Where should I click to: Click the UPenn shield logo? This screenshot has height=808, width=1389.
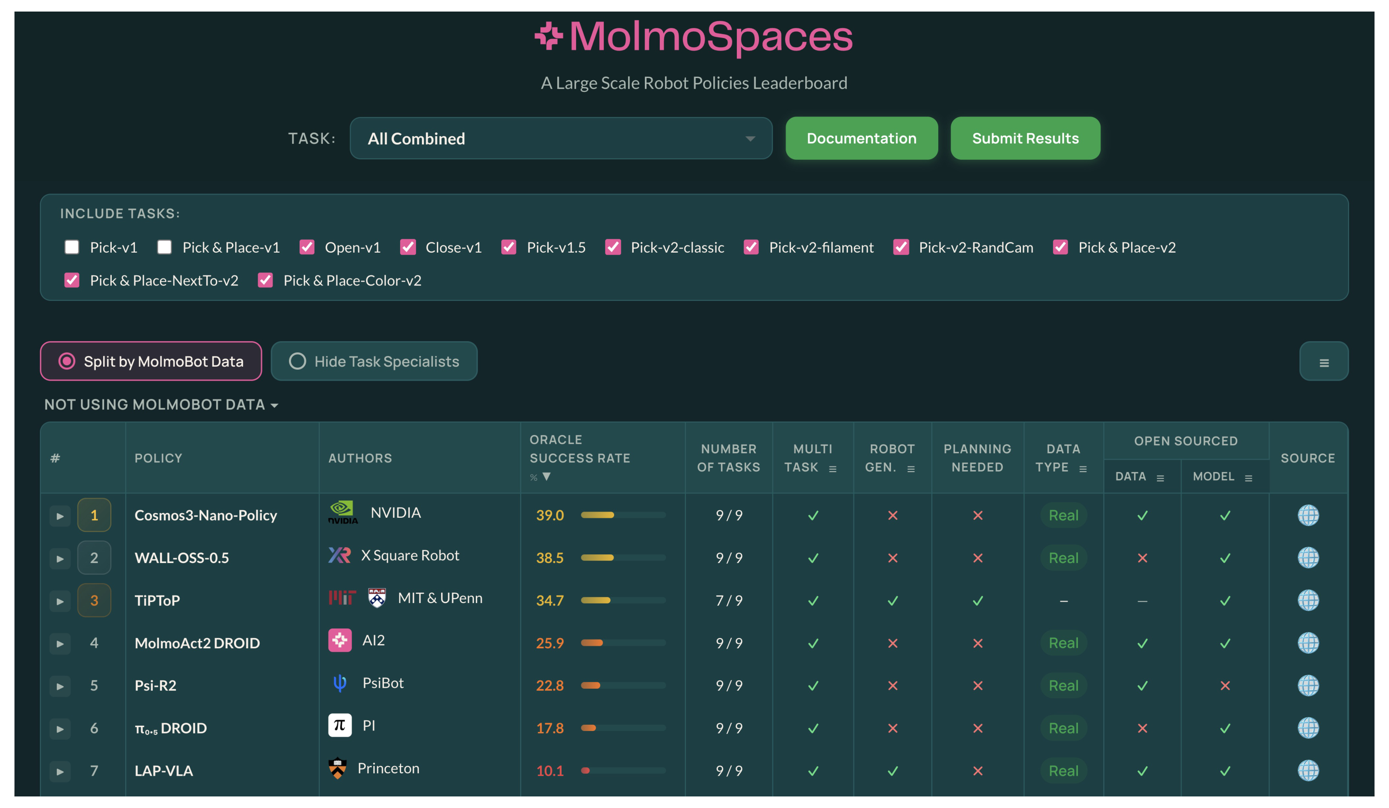point(377,598)
